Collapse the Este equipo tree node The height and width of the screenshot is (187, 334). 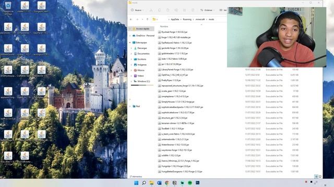[130, 43]
